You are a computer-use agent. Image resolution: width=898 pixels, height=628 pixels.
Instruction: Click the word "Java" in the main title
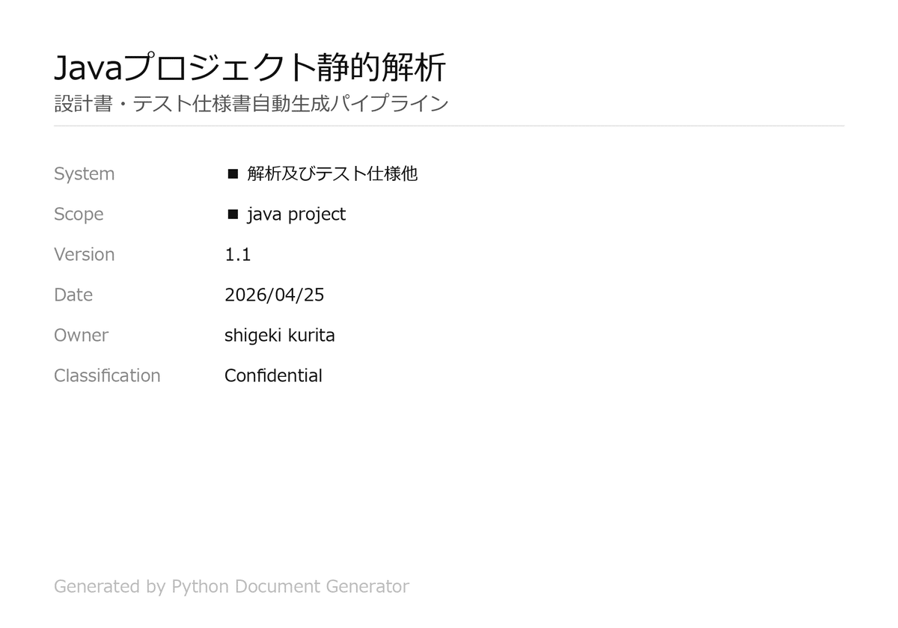click(x=88, y=69)
